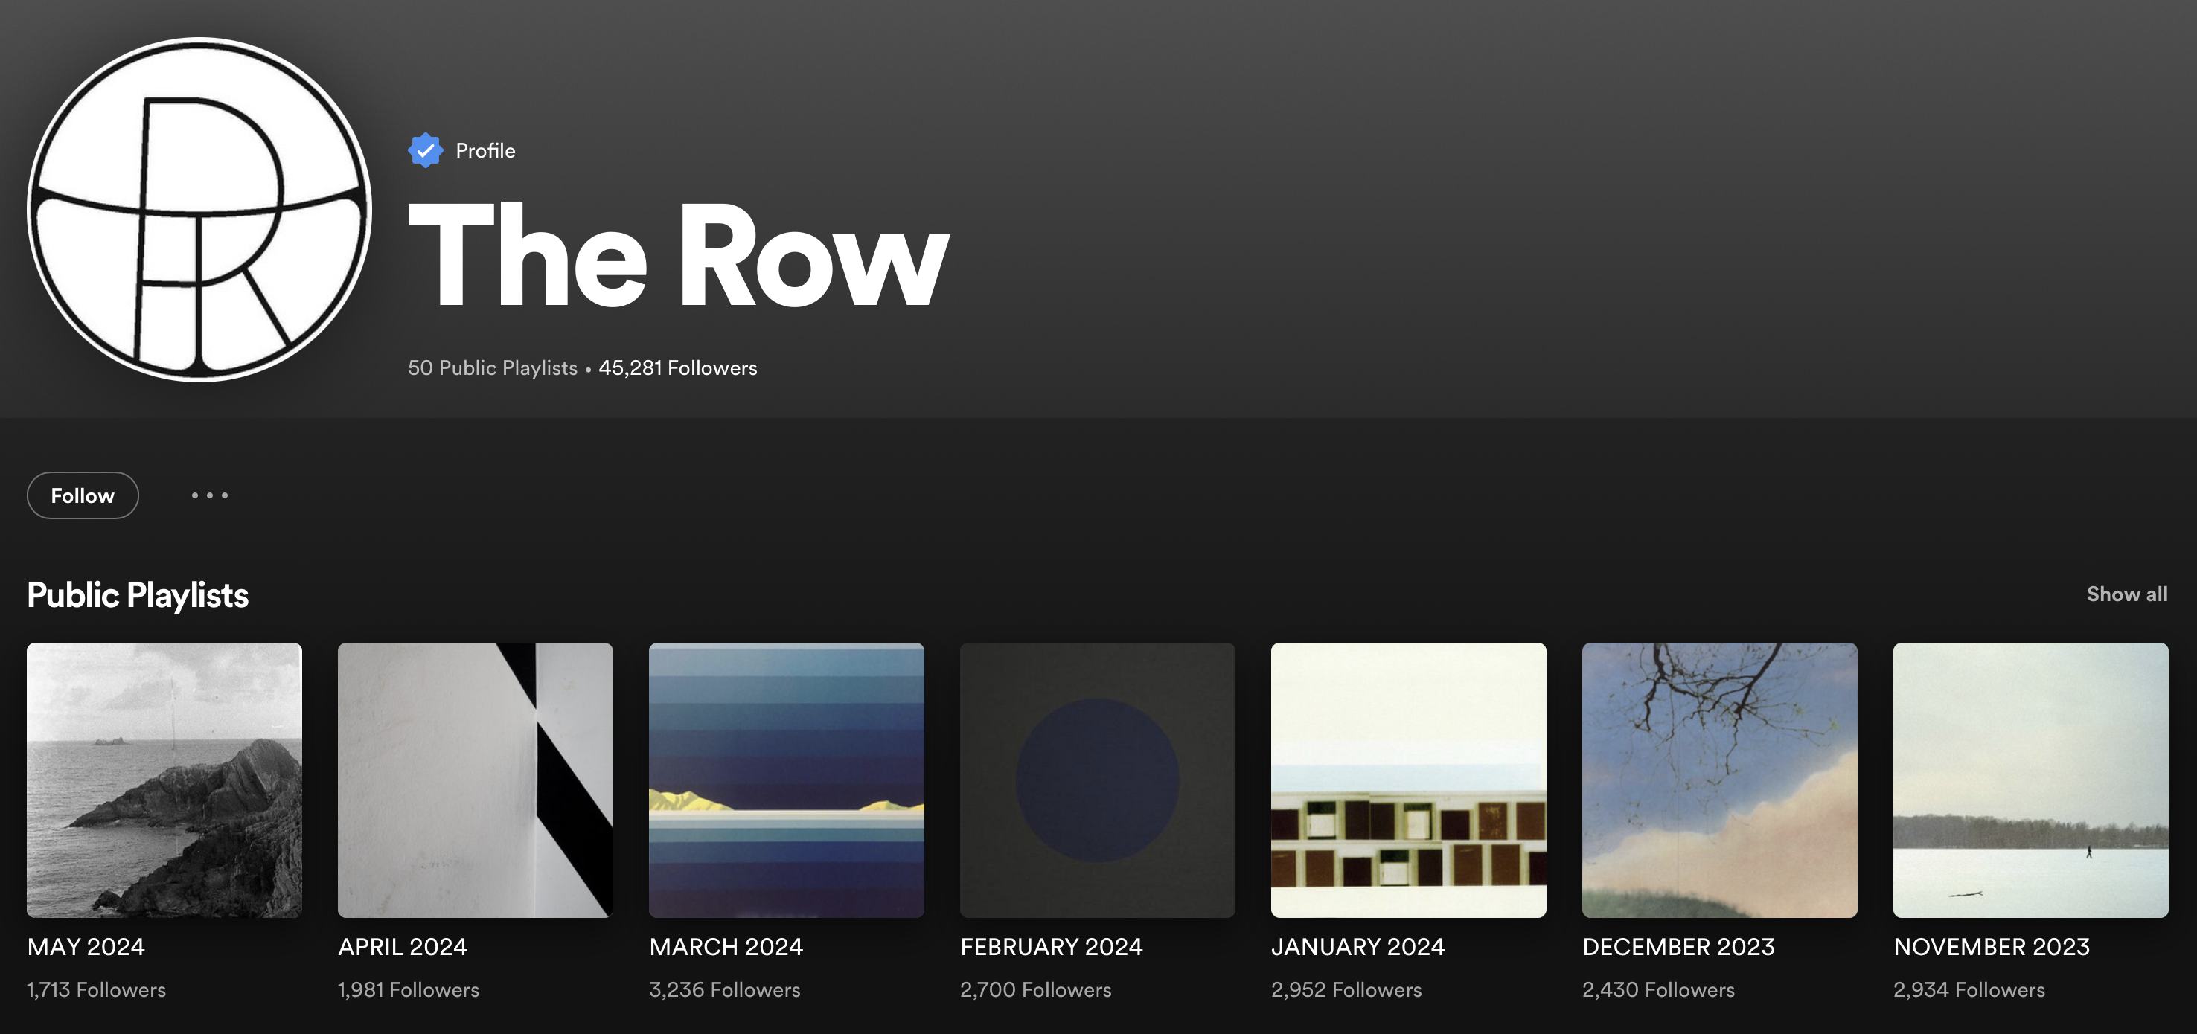Screen dimensions: 2197x1034
Task: Open MAY 2024 playlist cover
Action: 164,780
